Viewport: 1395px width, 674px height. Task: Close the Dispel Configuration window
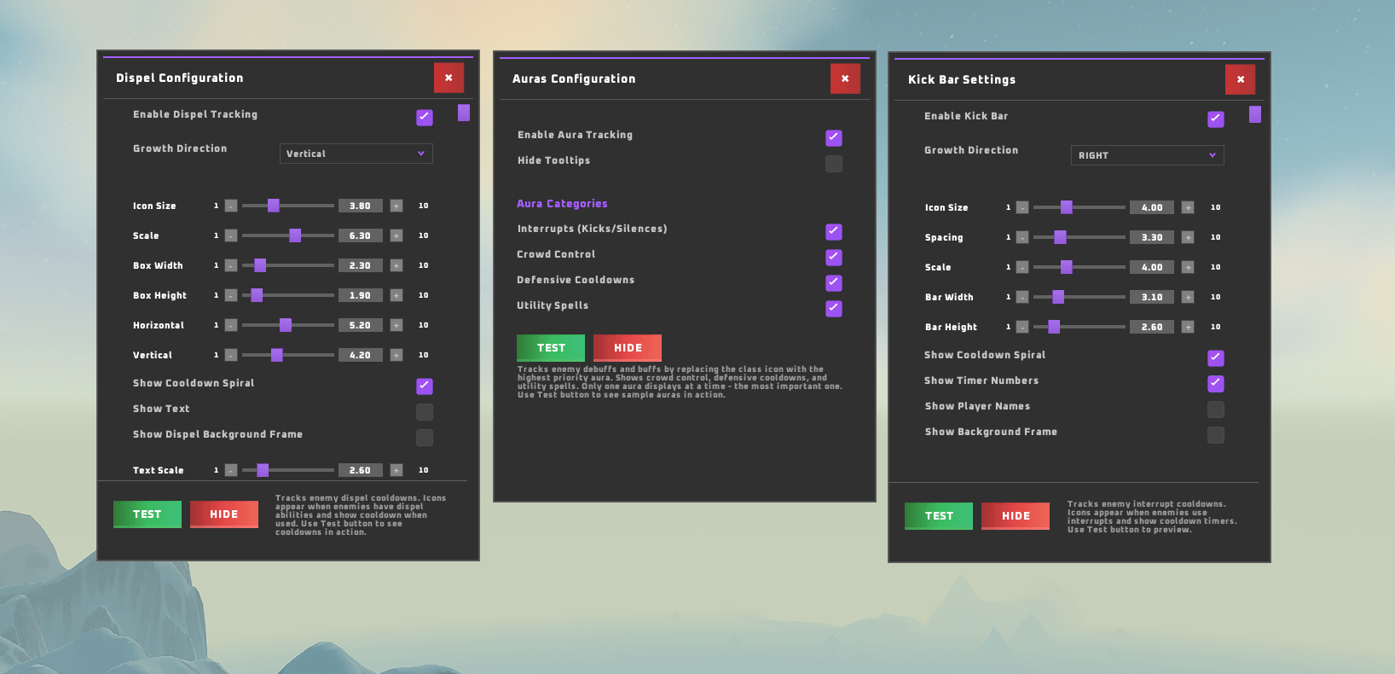(449, 78)
